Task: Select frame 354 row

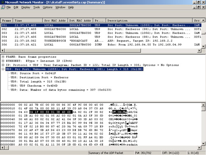Action: [101, 37]
